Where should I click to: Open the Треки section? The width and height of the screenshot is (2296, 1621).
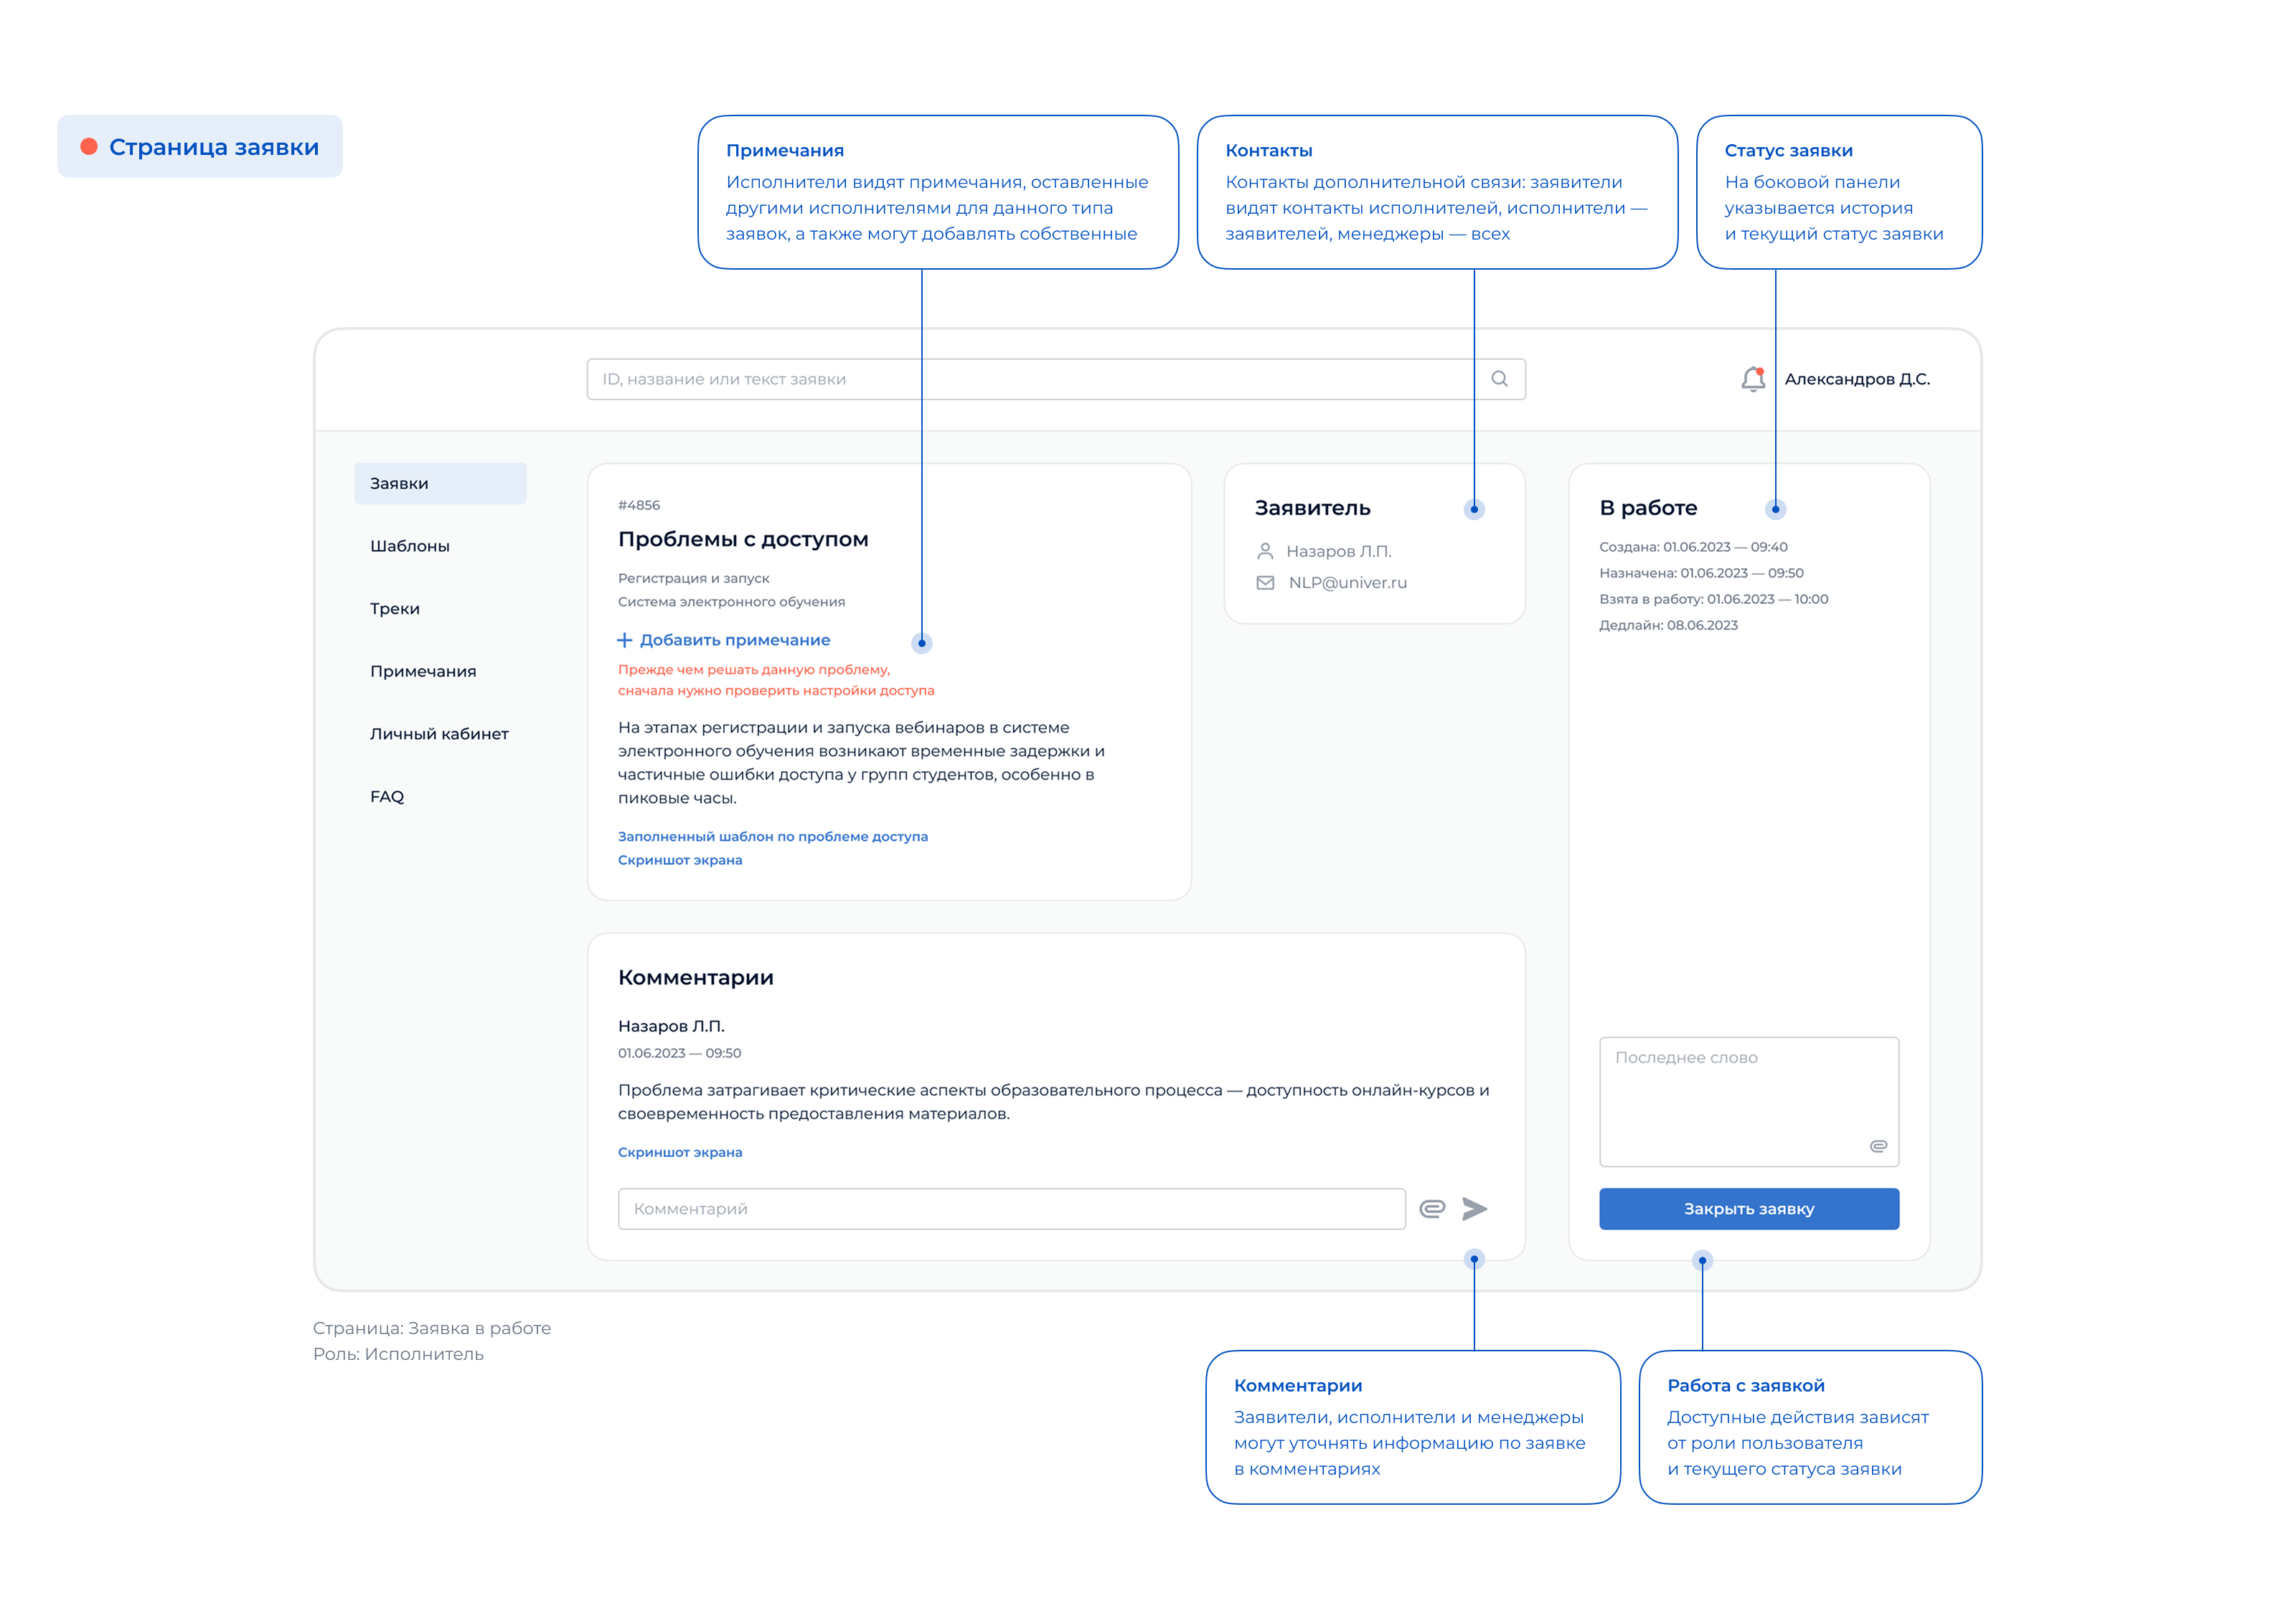click(x=394, y=608)
